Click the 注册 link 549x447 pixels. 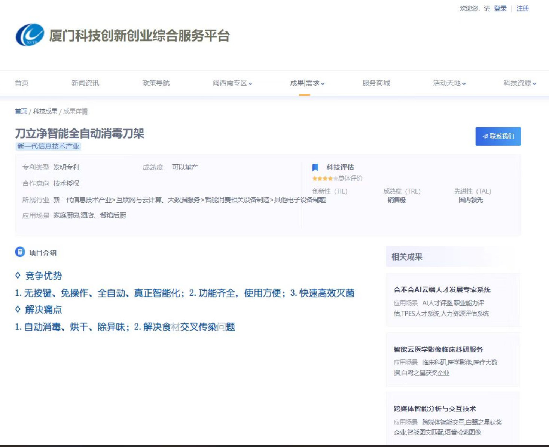[x=522, y=8]
